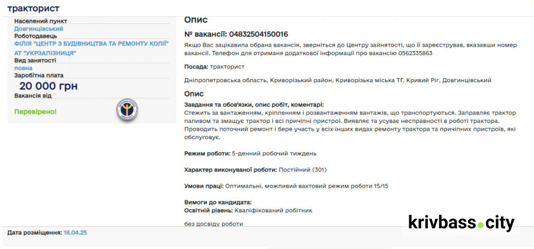
Task: Click the "Посада: тракторист" line
Action: pos(214,66)
